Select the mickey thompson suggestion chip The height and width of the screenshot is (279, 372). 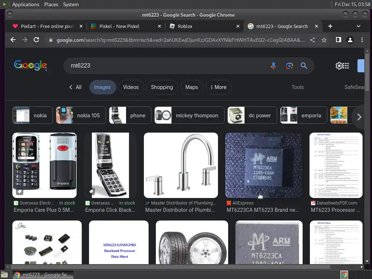tap(189, 115)
